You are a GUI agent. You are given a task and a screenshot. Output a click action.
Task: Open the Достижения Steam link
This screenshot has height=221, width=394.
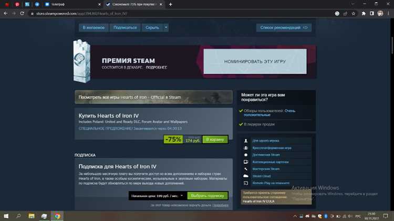point(266,155)
